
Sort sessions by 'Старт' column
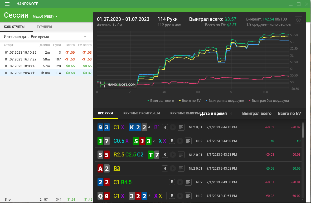pyautogui.click(x=8, y=45)
